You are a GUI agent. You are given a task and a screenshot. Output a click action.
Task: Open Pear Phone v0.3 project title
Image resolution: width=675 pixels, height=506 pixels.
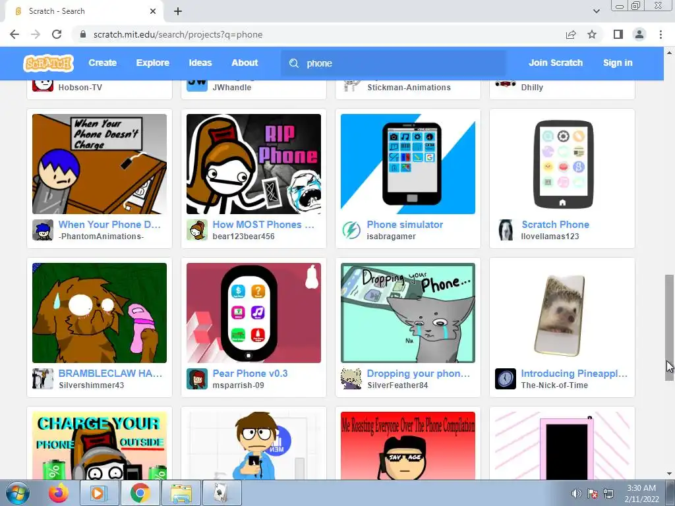(250, 374)
